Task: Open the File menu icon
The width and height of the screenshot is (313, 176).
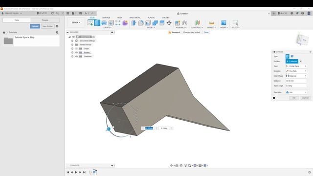Action: [x=74, y=13]
